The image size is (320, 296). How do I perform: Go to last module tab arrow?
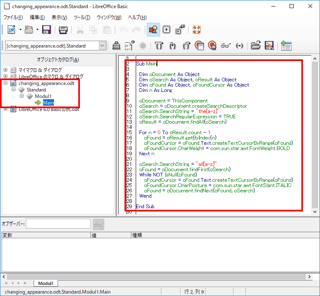point(25,283)
